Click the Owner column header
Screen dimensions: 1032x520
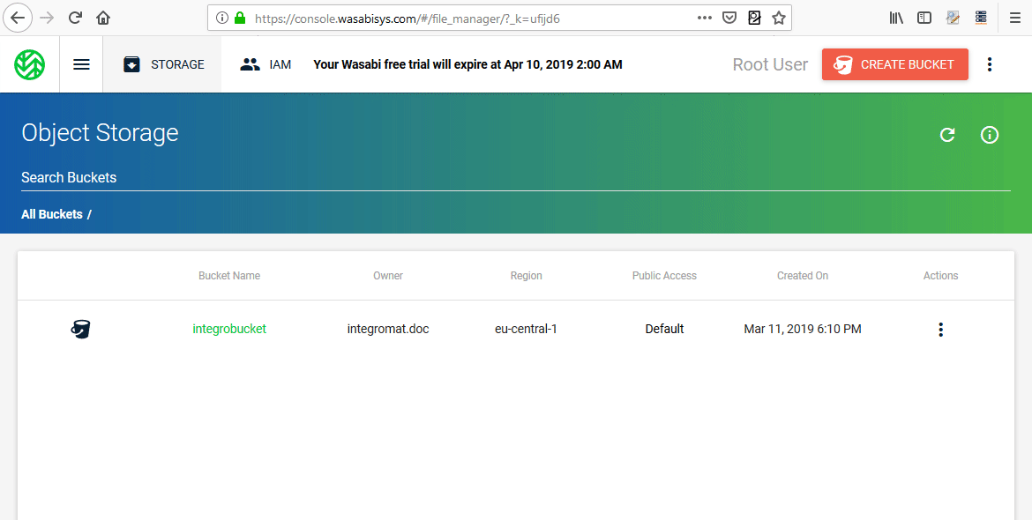387,276
